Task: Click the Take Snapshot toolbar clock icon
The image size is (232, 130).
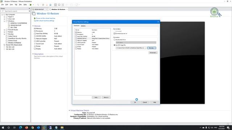Action: tap(43, 5)
